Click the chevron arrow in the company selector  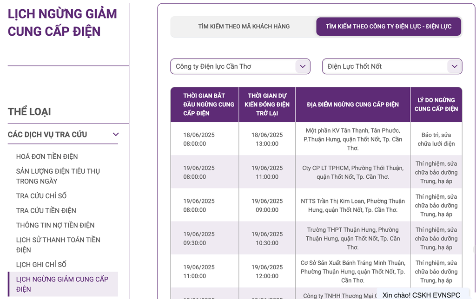[x=302, y=66]
